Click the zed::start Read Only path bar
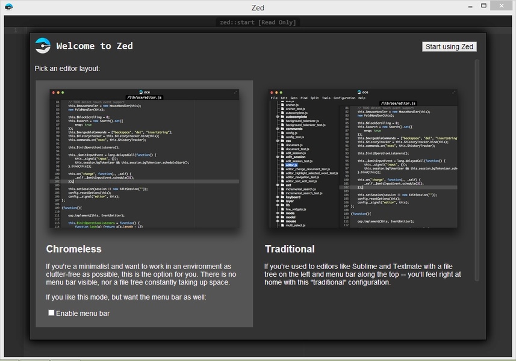 pyautogui.click(x=258, y=22)
